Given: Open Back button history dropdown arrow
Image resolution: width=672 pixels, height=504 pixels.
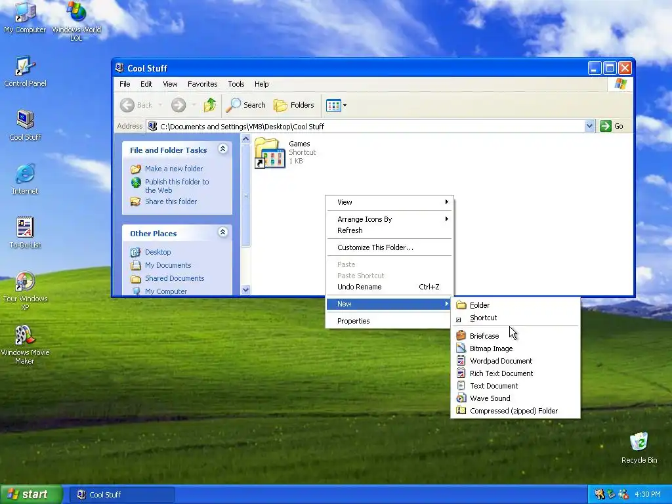Looking at the screenshot, I should tap(160, 105).
